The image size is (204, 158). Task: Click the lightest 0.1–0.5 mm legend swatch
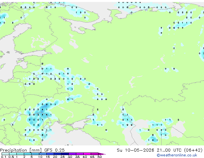(5, 154)
